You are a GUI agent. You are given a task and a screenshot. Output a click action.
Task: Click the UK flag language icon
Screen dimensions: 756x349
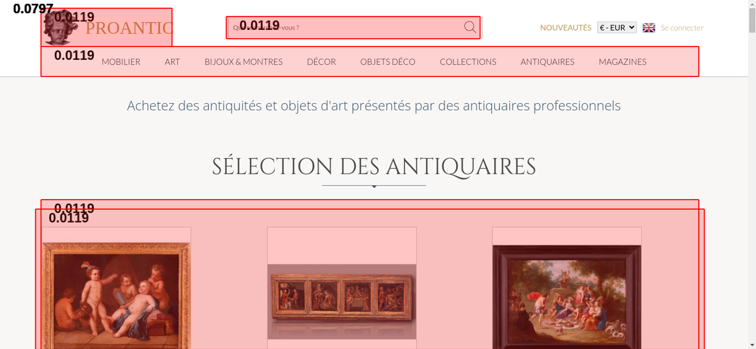click(649, 28)
